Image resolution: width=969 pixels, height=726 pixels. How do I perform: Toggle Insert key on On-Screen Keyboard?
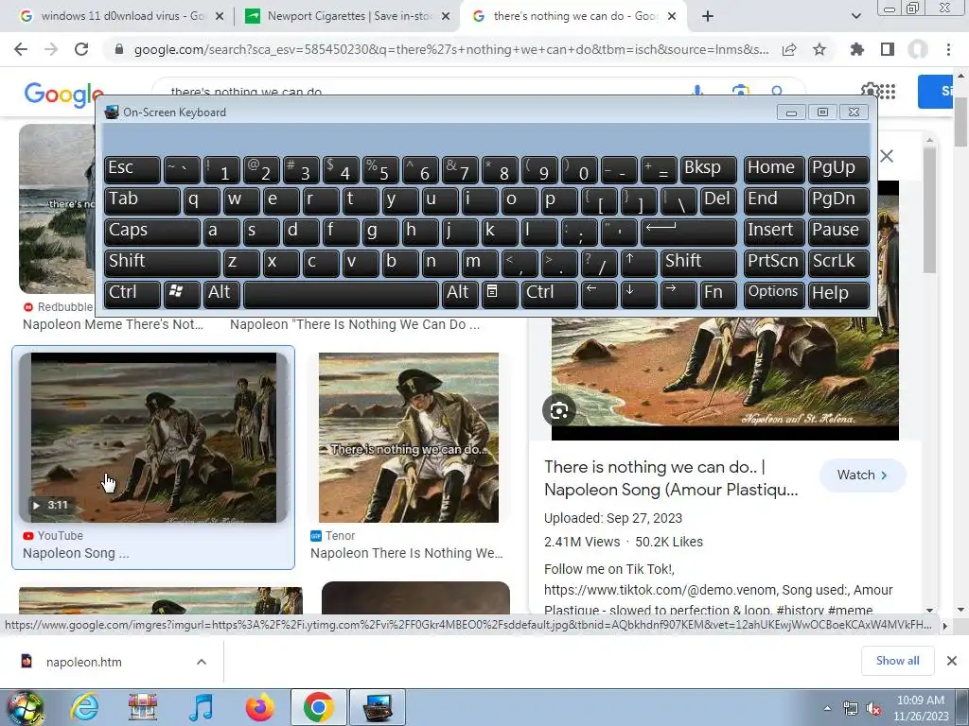[x=774, y=231]
